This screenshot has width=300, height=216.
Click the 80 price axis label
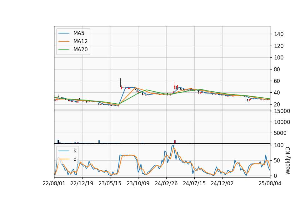277,69
